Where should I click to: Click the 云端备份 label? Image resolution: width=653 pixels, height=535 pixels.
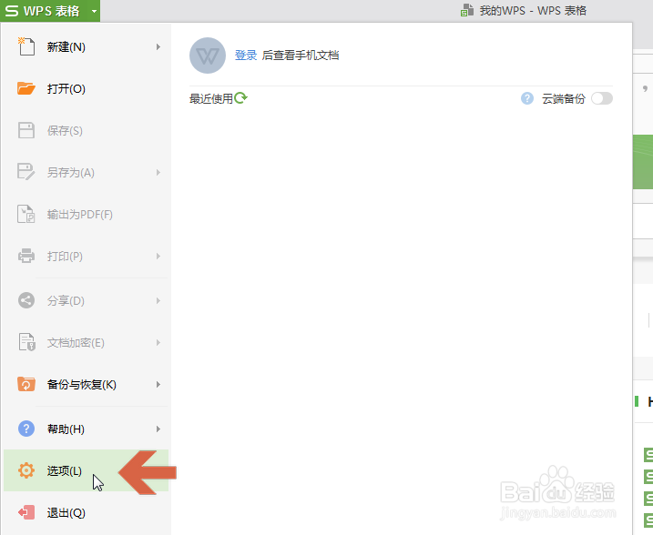point(564,98)
